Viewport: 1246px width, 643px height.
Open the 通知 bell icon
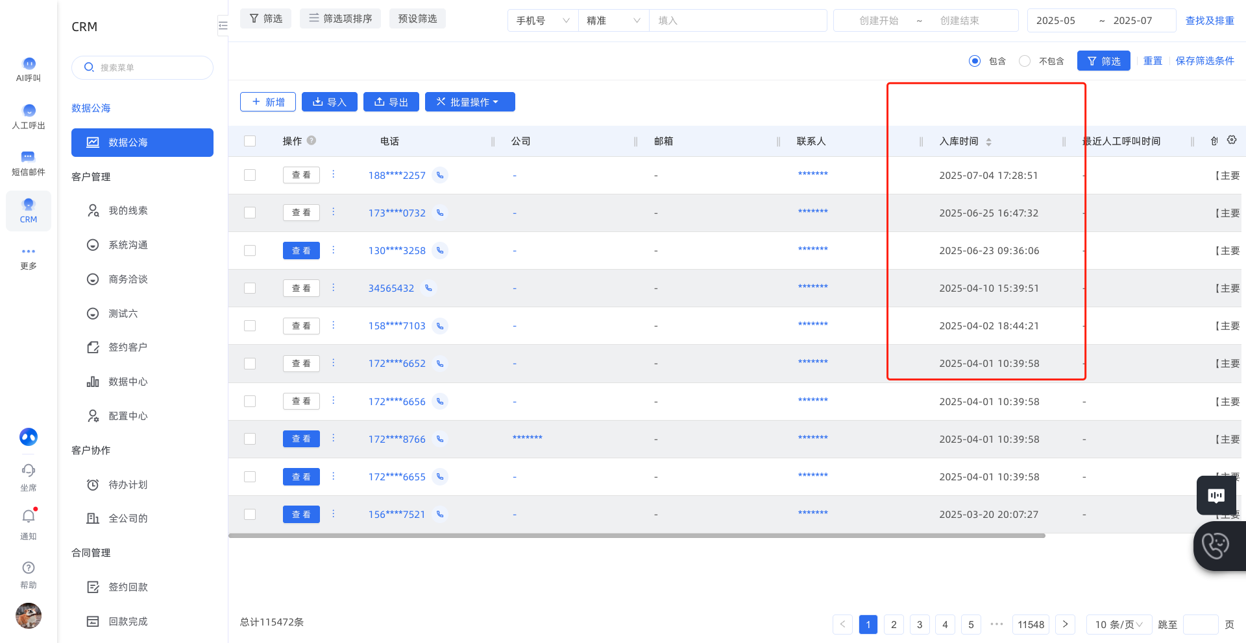tap(29, 516)
